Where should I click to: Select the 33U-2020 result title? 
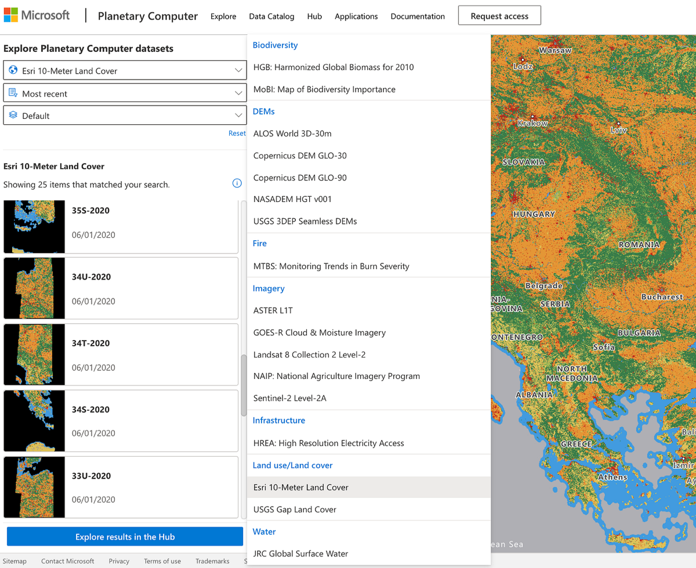pyautogui.click(x=91, y=476)
